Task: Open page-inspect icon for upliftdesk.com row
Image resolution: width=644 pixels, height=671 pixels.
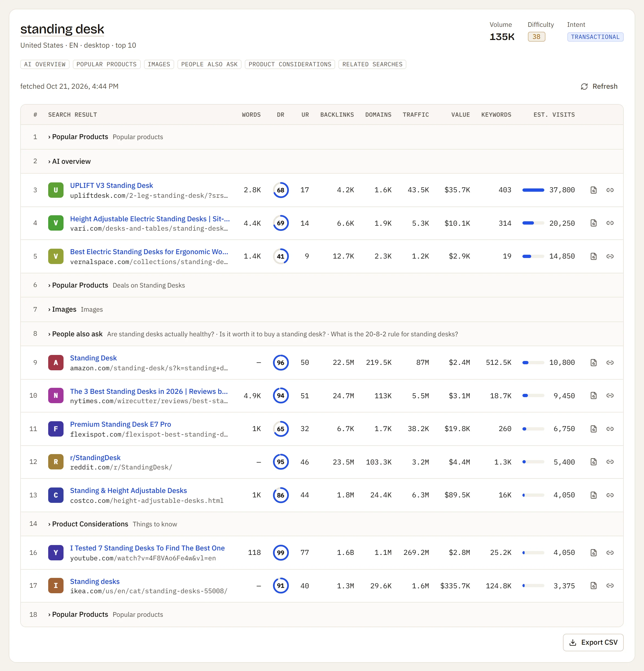Action: pyautogui.click(x=593, y=190)
